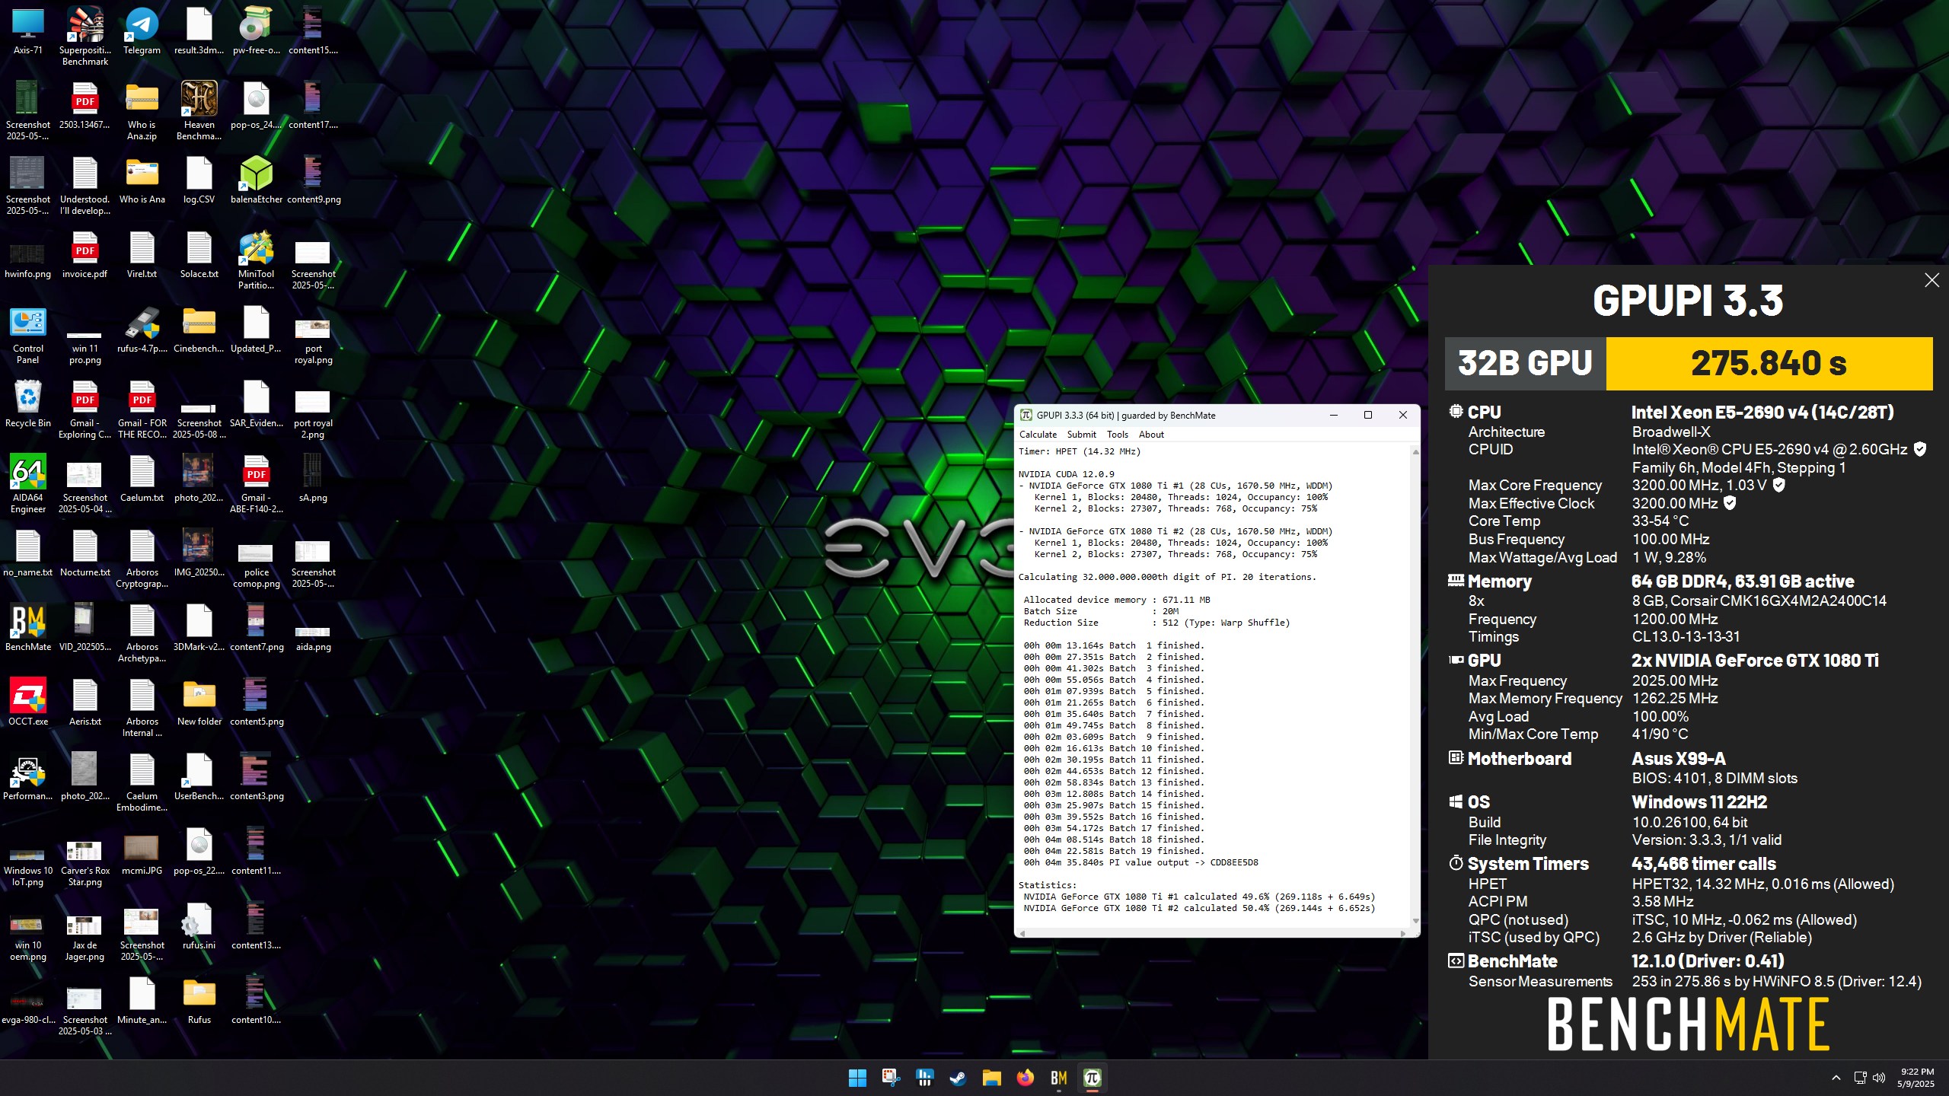This screenshot has height=1096, width=1949.
Task: Open the Calculate menu in GPUPI
Action: (x=1038, y=435)
